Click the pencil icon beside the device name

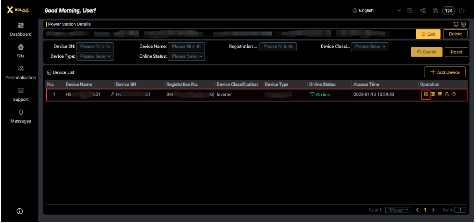[x=112, y=95]
